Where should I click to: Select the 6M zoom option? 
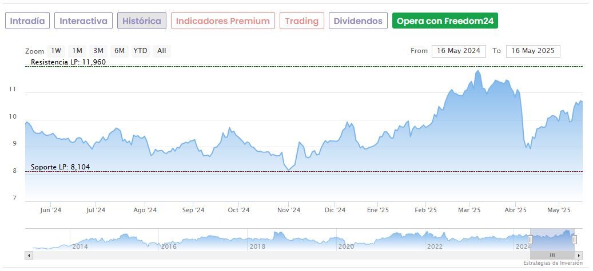click(119, 51)
